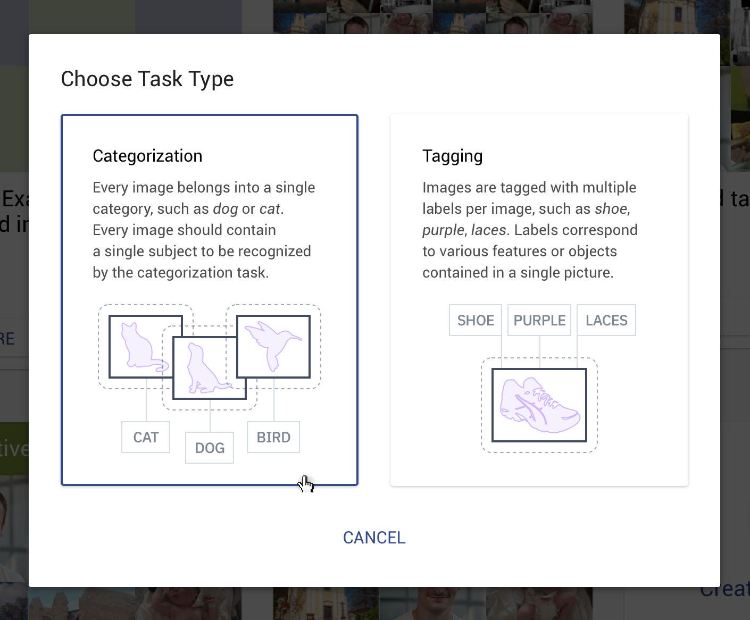The height and width of the screenshot is (620, 750).
Task: Click the DOG label box
Action: 210,448
